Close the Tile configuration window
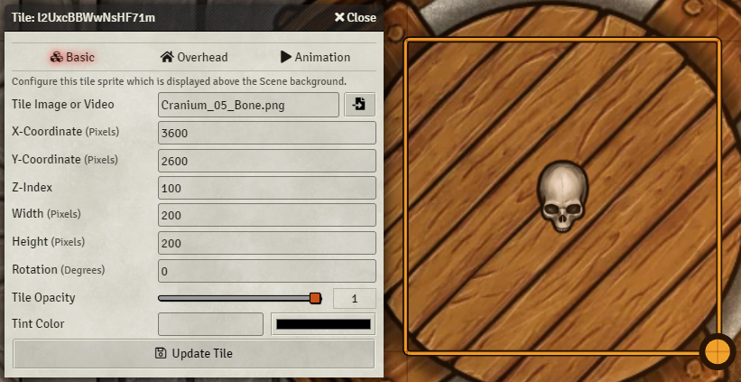 355,17
